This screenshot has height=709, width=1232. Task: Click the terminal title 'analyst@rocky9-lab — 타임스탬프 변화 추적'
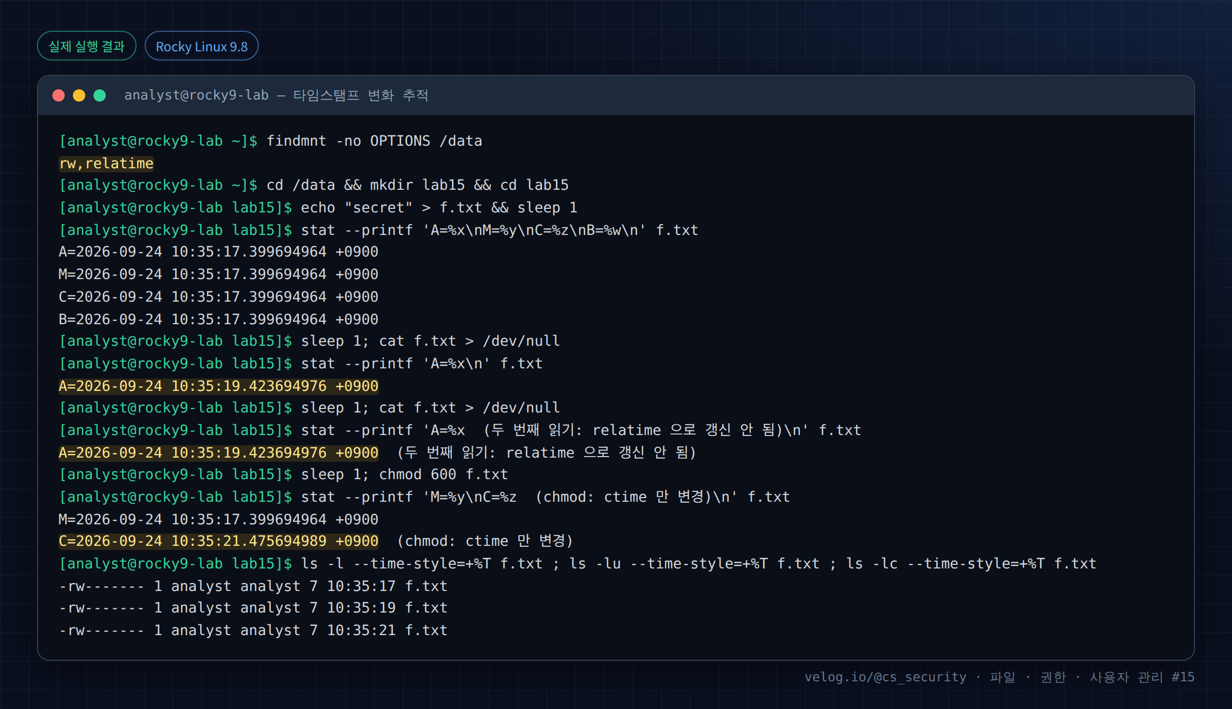click(x=276, y=95)
